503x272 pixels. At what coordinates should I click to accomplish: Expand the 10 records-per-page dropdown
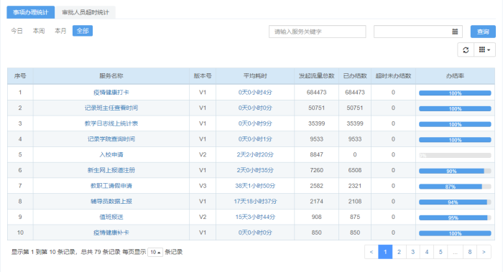tap(155, 252)
